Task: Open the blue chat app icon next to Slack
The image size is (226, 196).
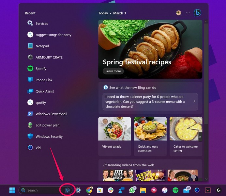Action: coord(121,190)
